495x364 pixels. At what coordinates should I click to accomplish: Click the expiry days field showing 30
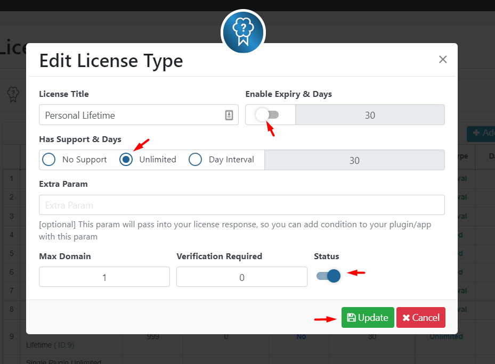(x=370, y=114)
